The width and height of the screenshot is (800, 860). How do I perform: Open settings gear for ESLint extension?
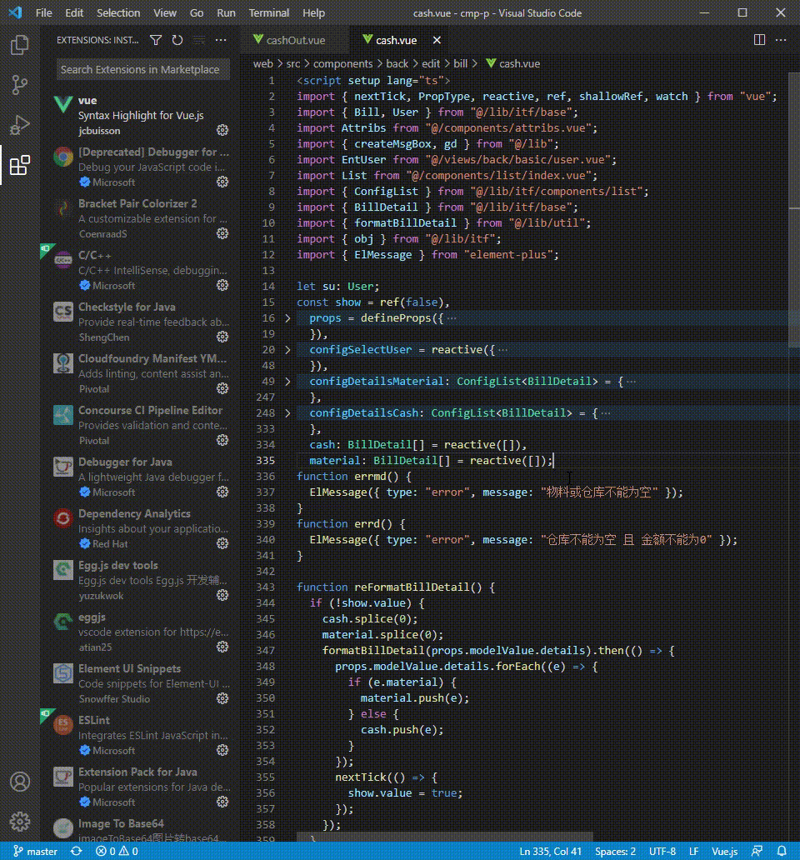(x=222, y=750)
